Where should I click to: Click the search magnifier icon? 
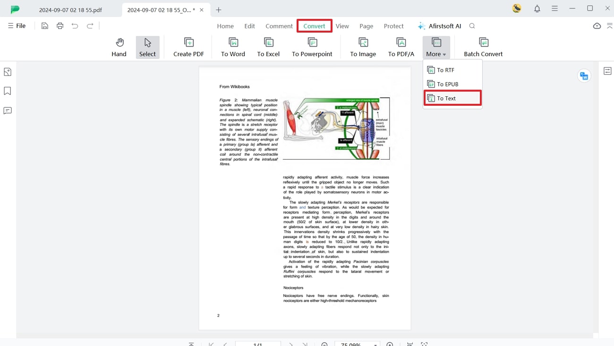pos(472,26)
